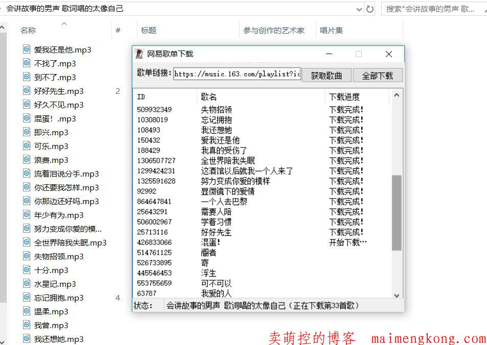Click the song list vertical scrollbar thumb

397,212
